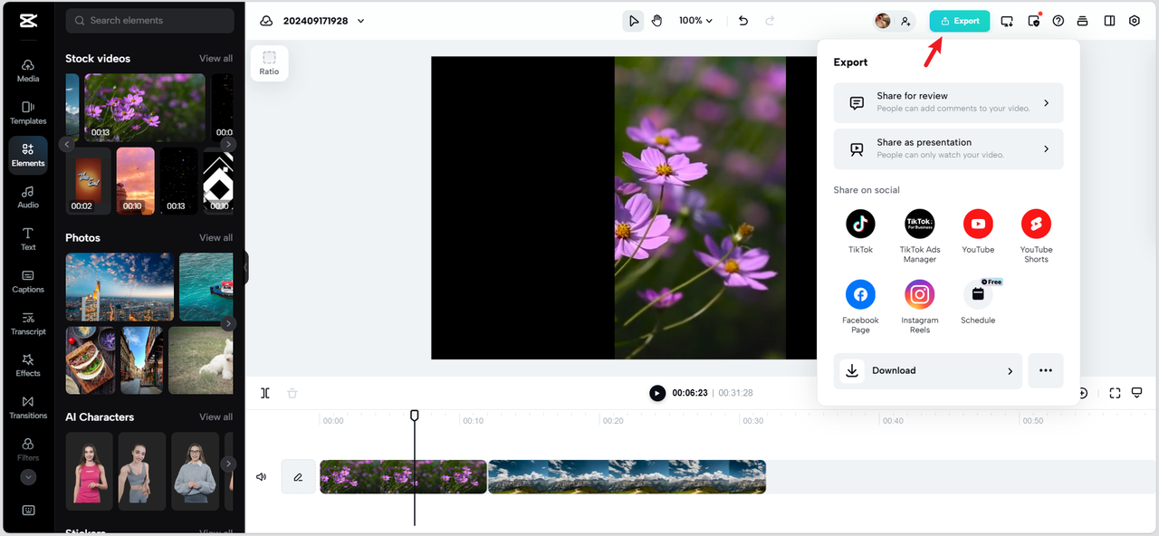Select 'The End' stock video 00:02
The width and height of the screenshot is (1159, 536).
click(88, 180)
